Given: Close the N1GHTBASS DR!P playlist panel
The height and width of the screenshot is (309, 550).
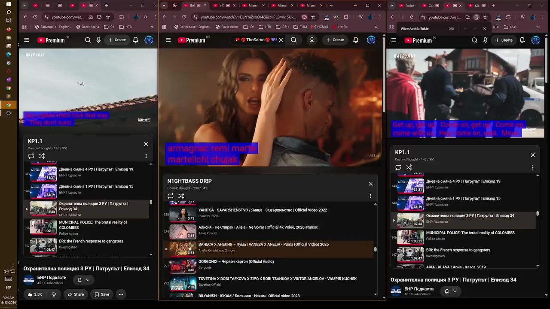Looking at the screenshot, I should pyautogui.click(x=370, y=184).
